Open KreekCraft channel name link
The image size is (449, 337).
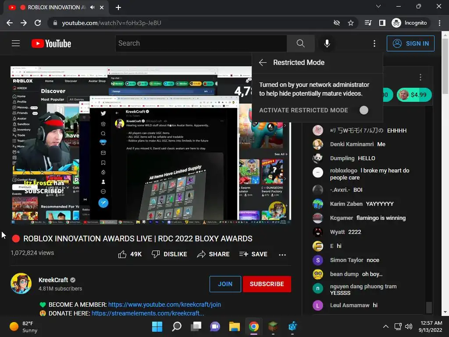point(53,280)
